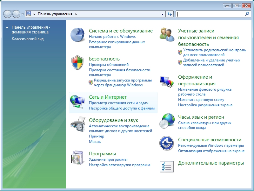
Task: Expand the arrow before 'Панель управления' in the address bar
Action: click(34, 14)
